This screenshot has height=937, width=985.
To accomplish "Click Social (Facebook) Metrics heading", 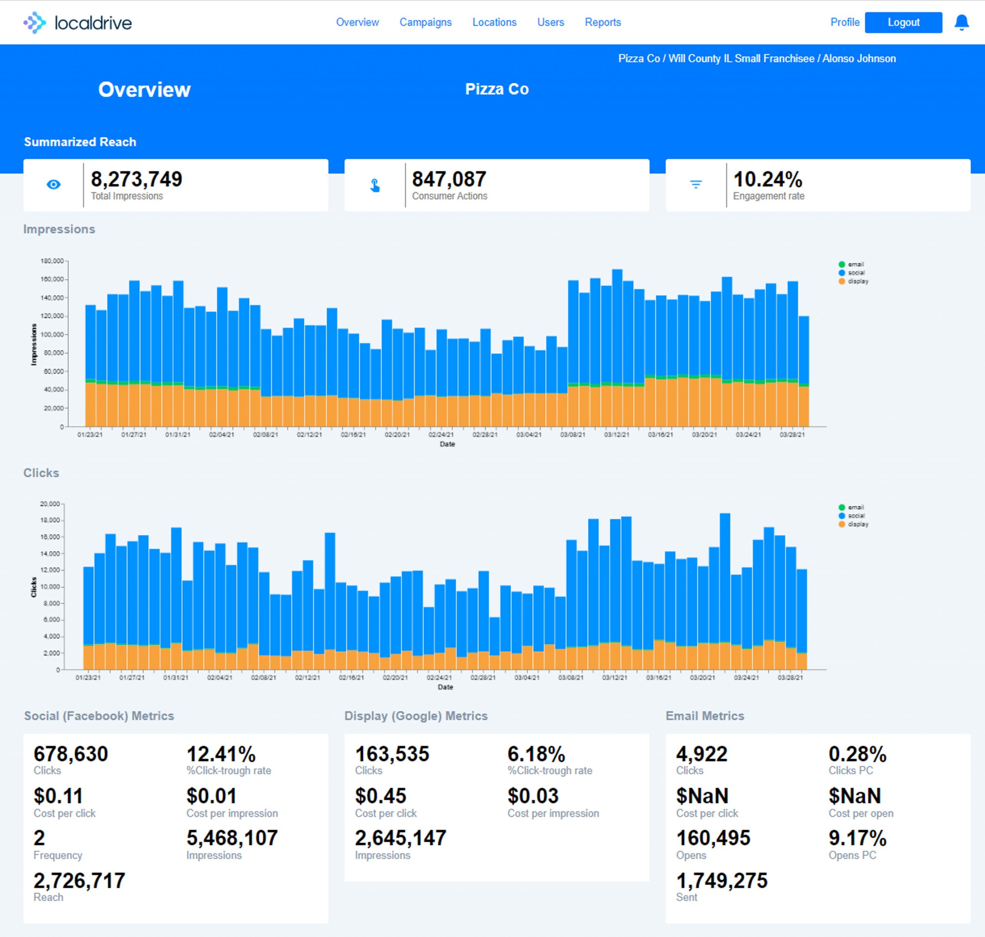I will pyautogui.click(x=99, y=716).
